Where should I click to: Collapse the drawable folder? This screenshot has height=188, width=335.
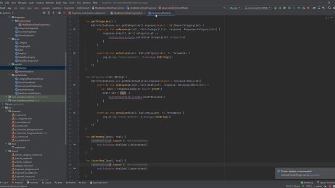click(6, 111)
